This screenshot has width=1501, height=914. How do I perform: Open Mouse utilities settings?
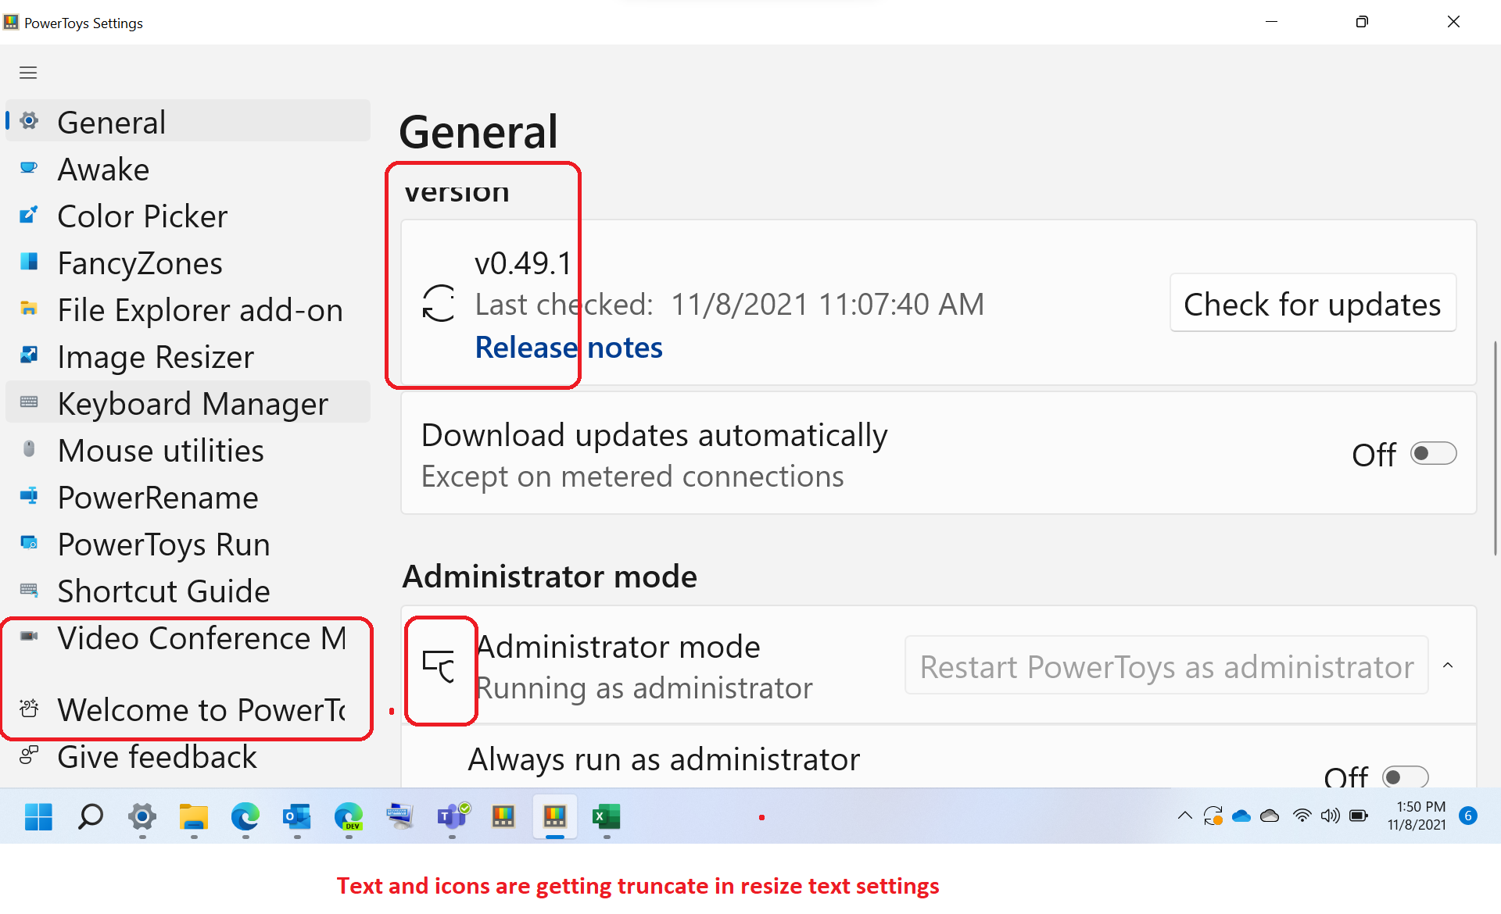[x=29, y=449]
